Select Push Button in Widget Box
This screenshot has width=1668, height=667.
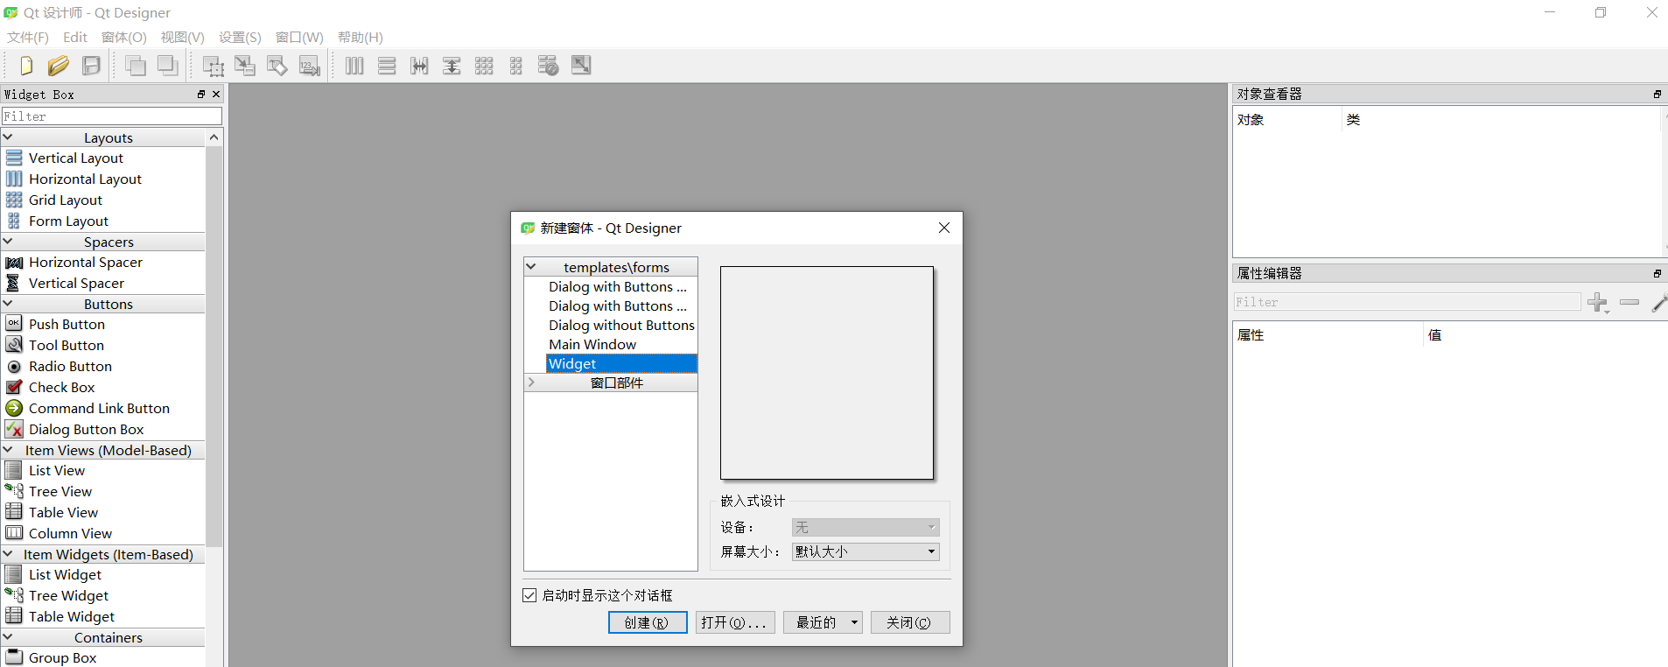(67, 324)
